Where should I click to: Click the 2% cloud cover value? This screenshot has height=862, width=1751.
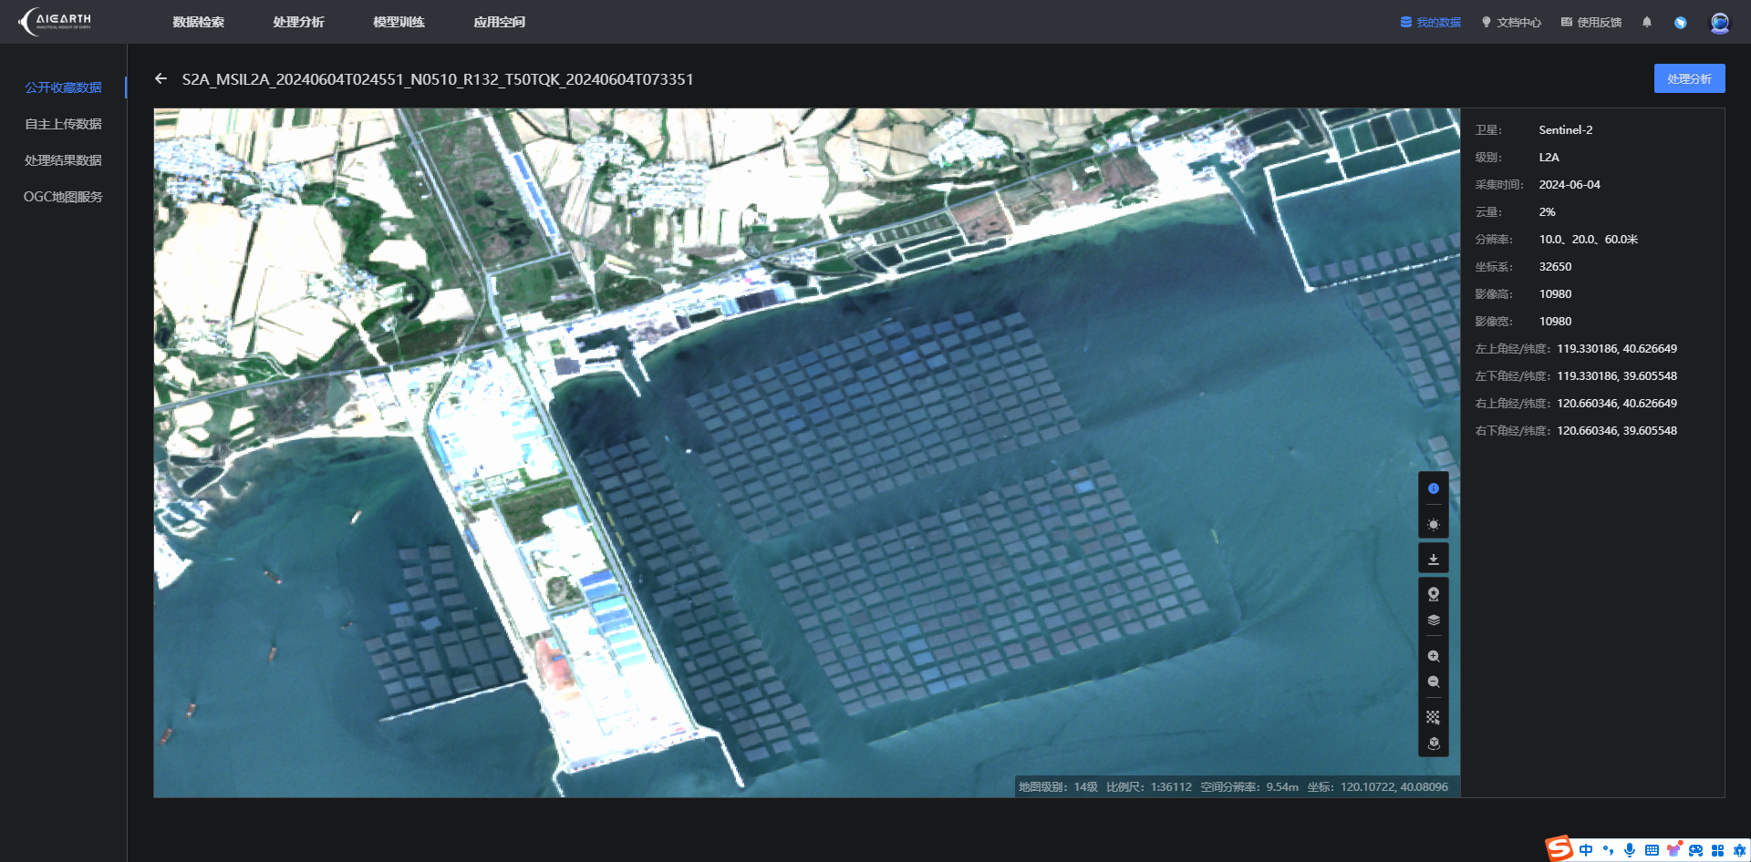coord(1548,212)
